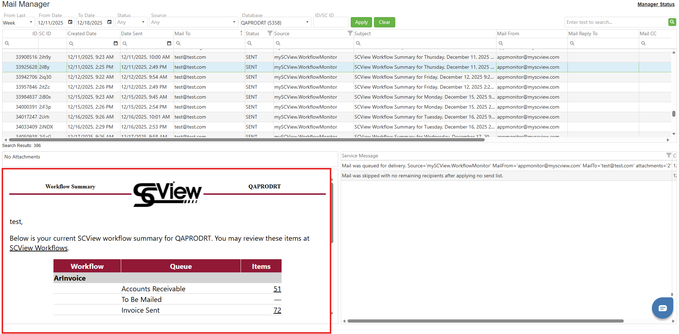
Task: Click grid scroll right arrow
Action: [x=668, y=140]
